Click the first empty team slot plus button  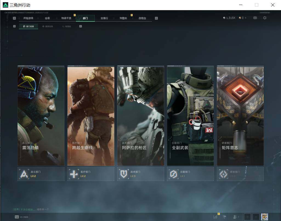pos(248,217)
